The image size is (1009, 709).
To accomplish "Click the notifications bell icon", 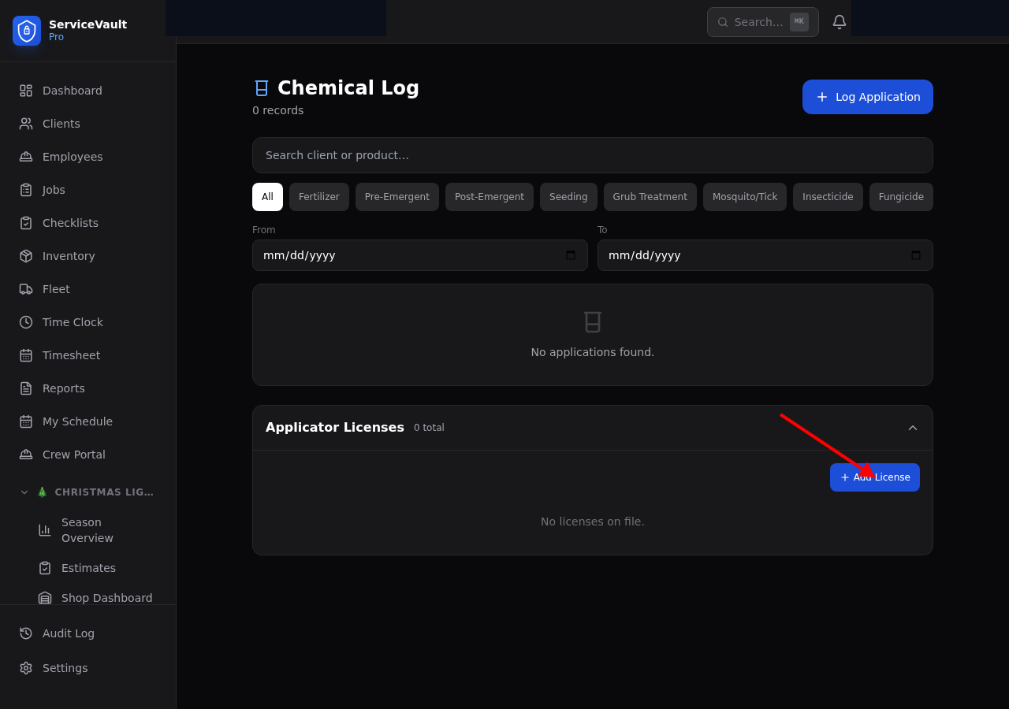I will (x=840, y=22).
